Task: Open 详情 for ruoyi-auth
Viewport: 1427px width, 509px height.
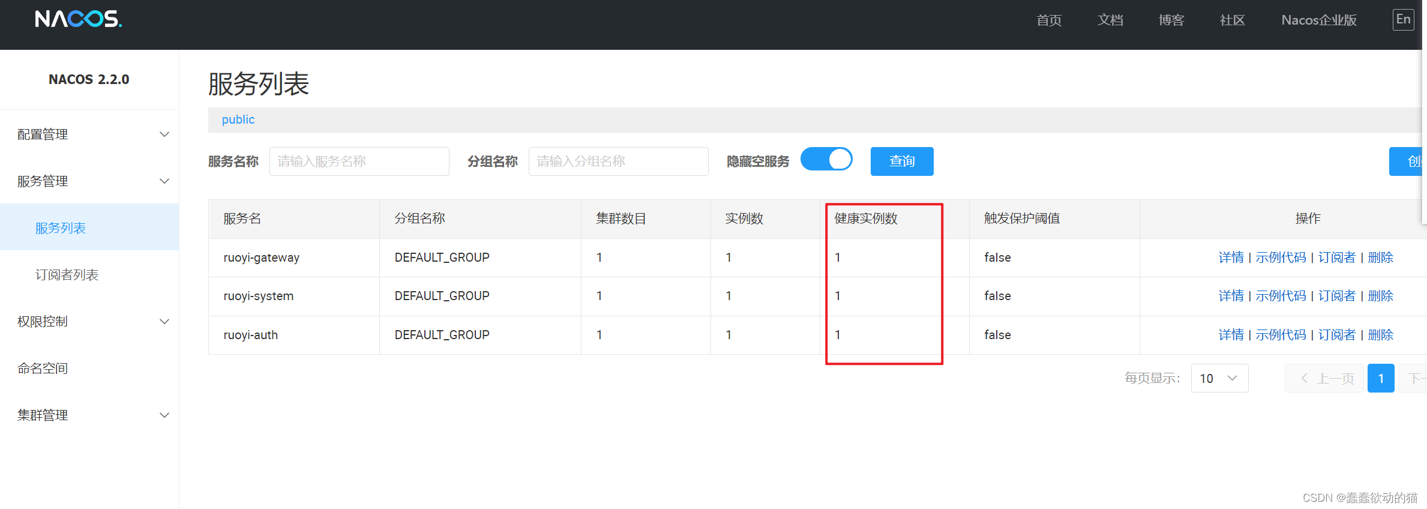Action: point(1231,335)
